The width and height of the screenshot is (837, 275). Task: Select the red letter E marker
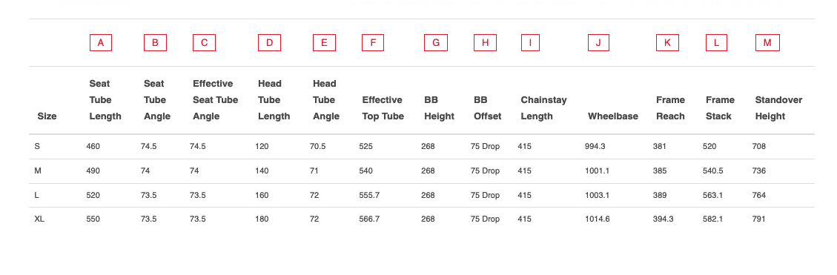pos(324,43)
